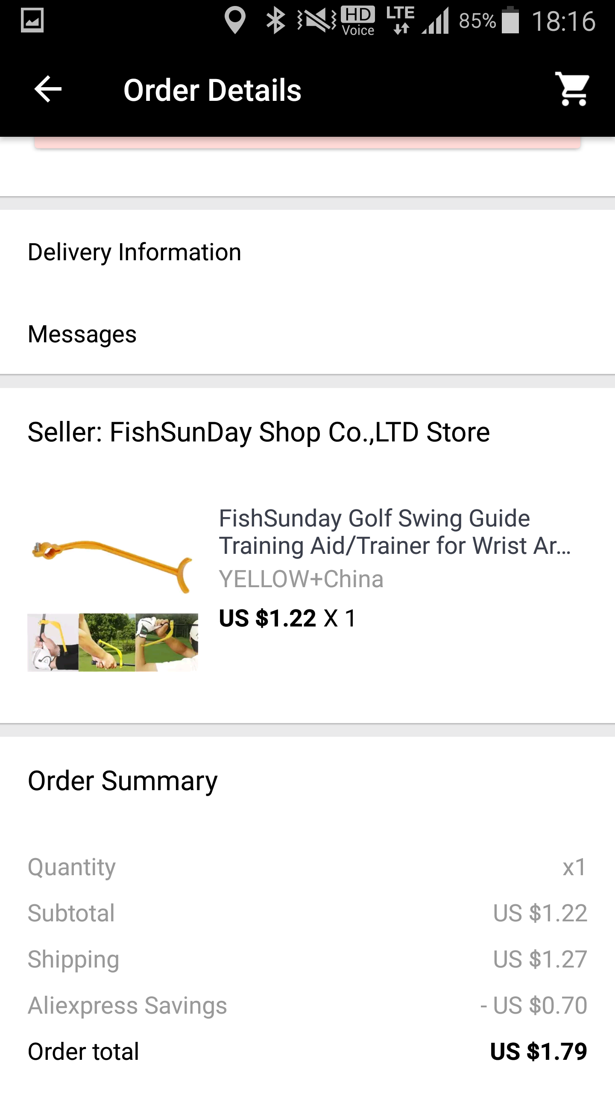Tap the Order Details header title
The image size is (615, 1094).
[x=212, y=90]
